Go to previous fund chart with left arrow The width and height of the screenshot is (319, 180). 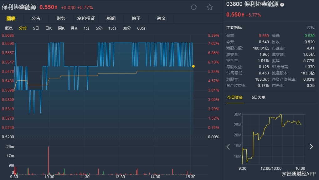(x=228, y=147)
